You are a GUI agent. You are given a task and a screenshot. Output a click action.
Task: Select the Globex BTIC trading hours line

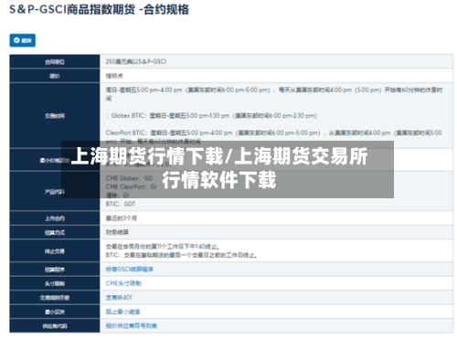[x=211, y=116]
